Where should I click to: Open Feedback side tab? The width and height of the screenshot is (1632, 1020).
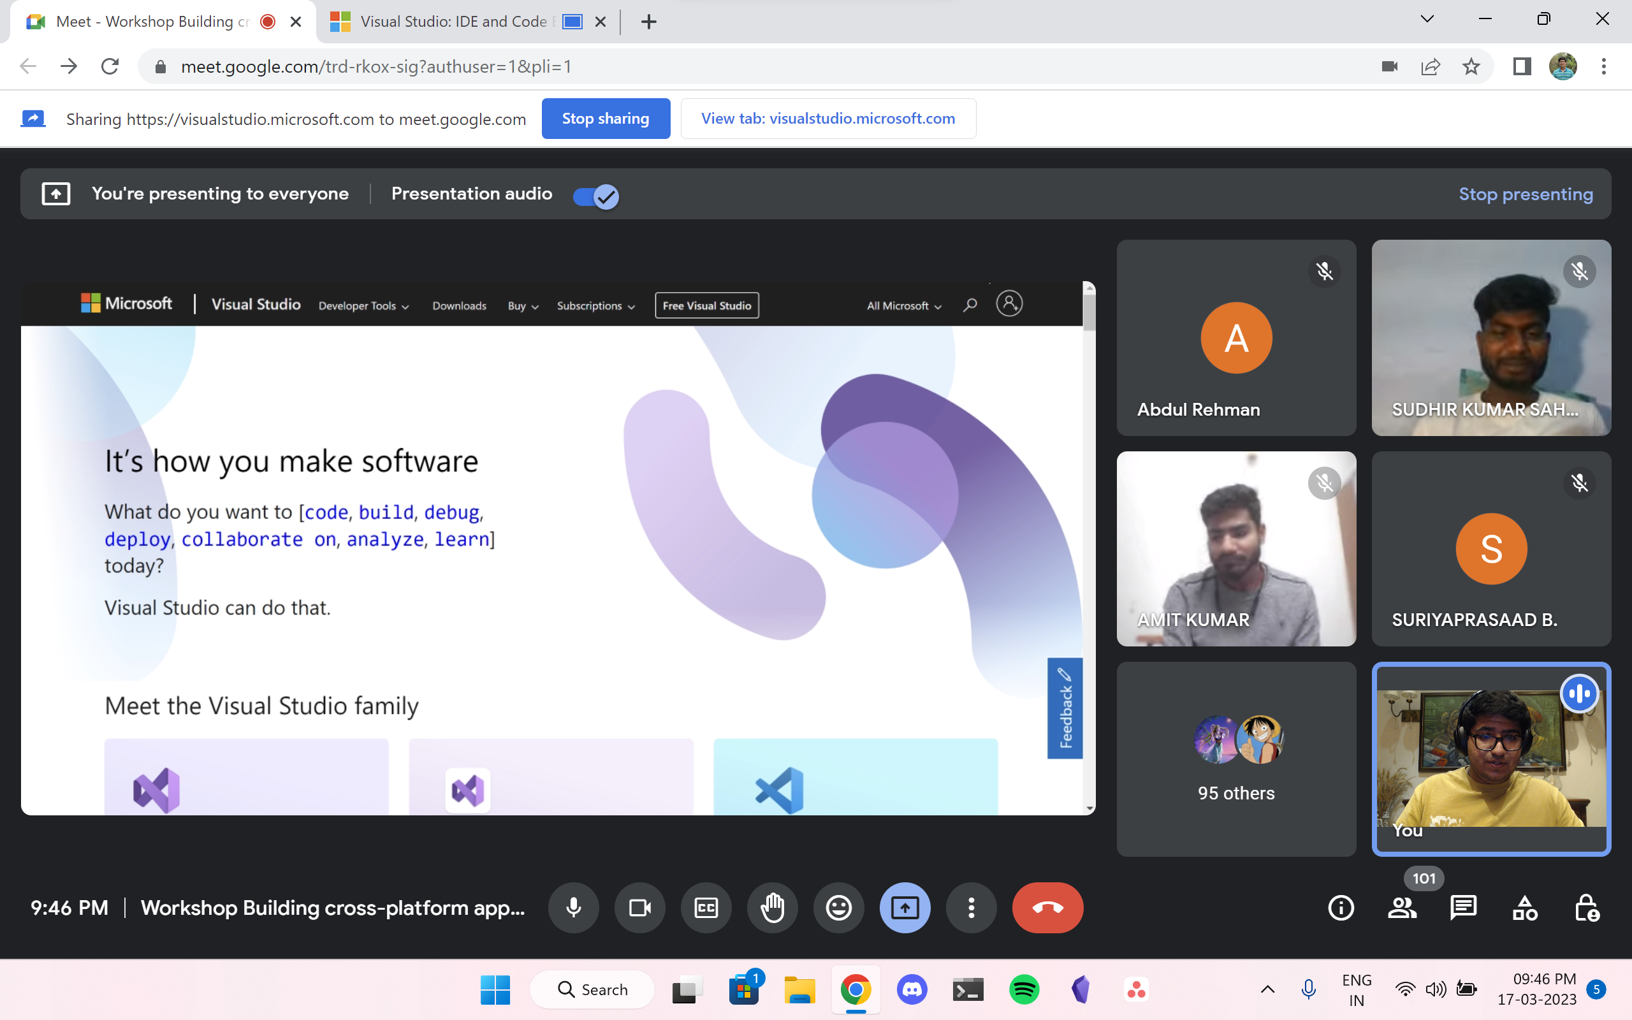(x=1065, y=708)
